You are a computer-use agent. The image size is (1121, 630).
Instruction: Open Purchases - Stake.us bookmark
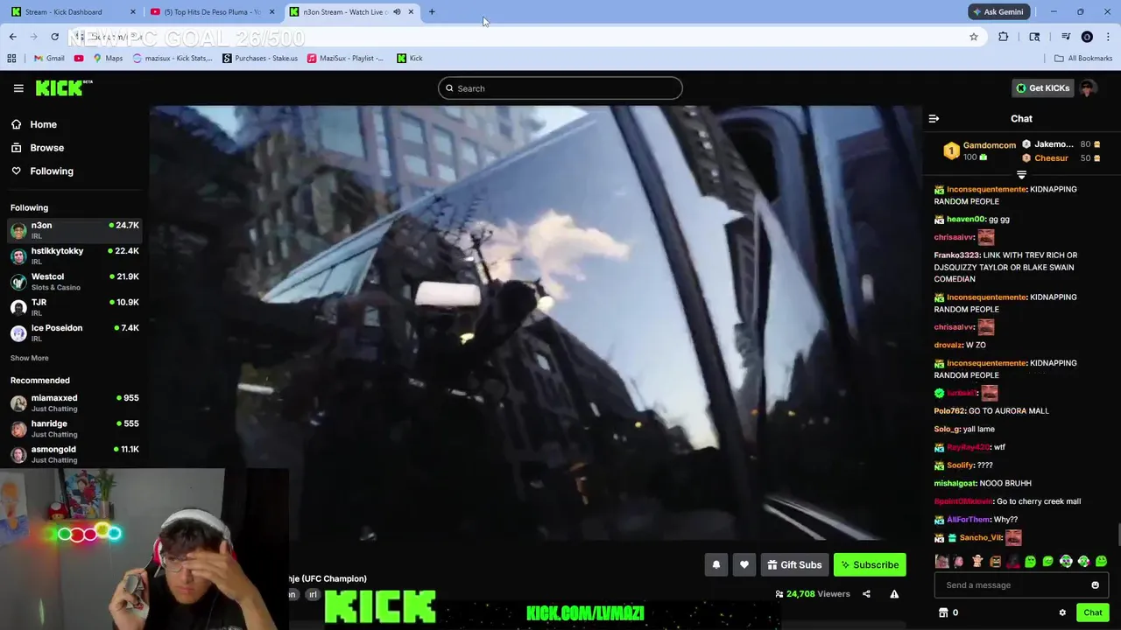tap(260, 59)
